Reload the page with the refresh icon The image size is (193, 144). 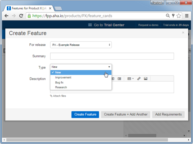pyautogui.click(x=21, y=16)
